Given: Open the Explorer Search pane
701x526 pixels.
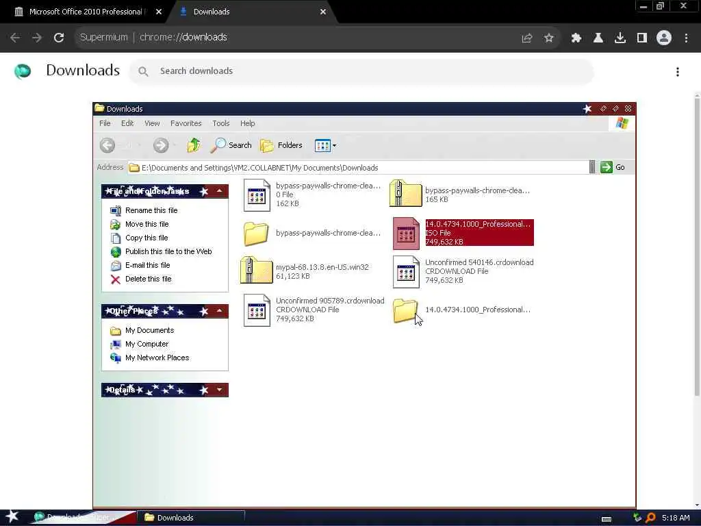Looking at the screenshot, I should (x=231, y=145).
